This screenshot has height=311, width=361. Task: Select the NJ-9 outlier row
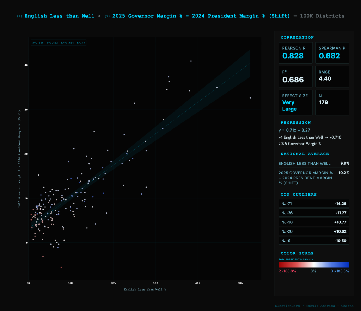pyautogui.click(x=313, y=241)
